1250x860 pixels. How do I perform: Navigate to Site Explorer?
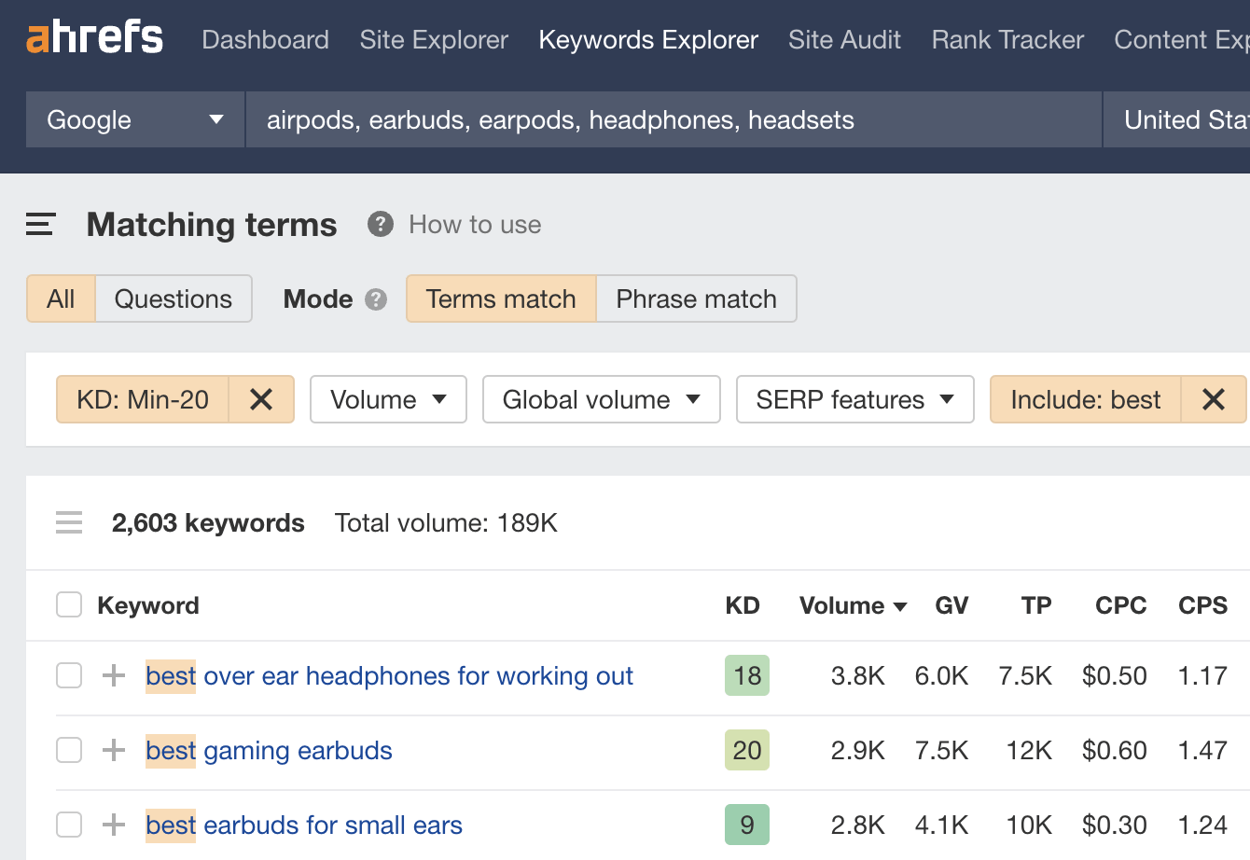pyautogui.click(x=433, y=40)
